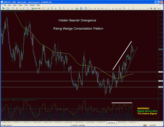Switch to the EURJPY,H4 chart tab
The width and height of the screenshot is (164, 127).
[x=17, y=122]
